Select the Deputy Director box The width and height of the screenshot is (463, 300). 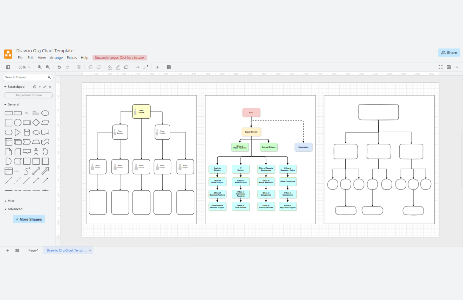[x=251, y=132]
